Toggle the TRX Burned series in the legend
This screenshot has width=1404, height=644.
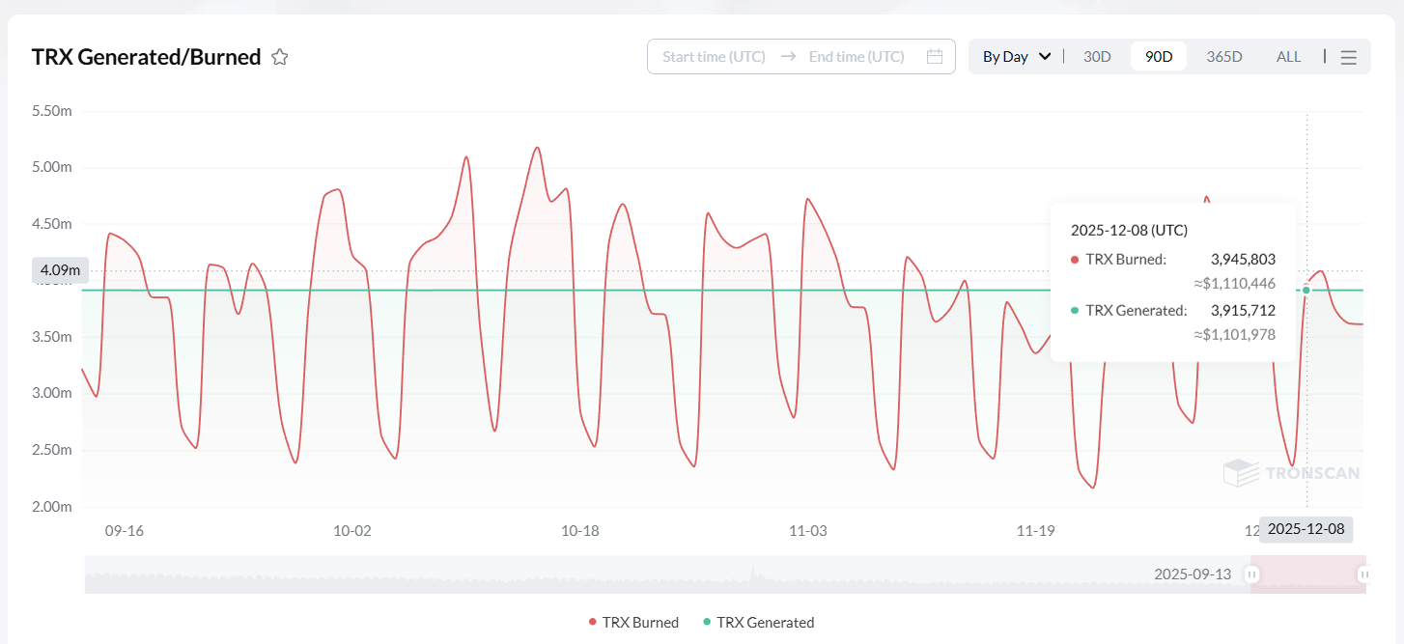coord(633,623)
